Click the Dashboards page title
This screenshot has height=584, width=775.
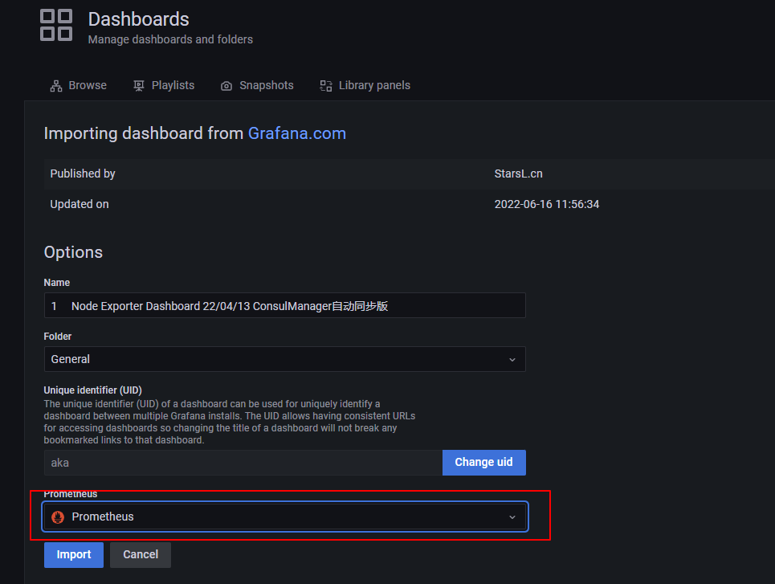[138, 19]
